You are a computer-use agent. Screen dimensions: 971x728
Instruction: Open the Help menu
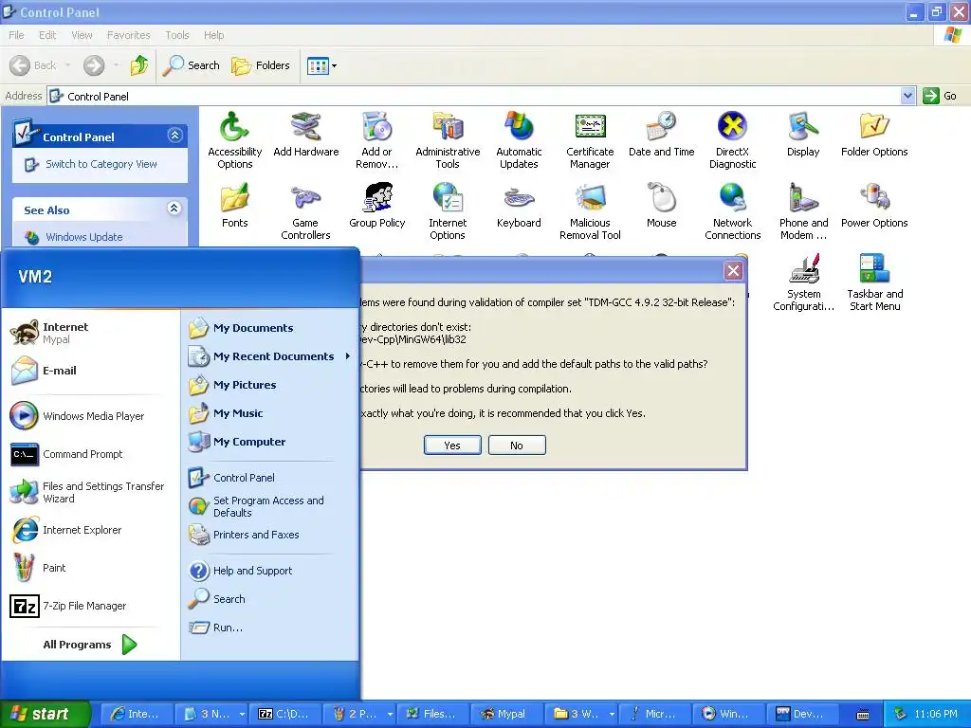point(213,35)
